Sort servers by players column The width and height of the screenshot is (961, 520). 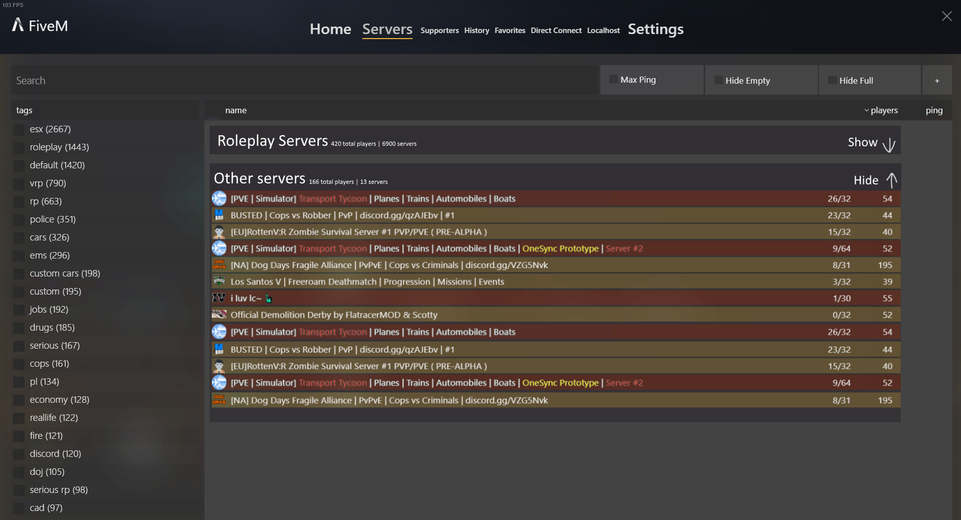coord(883,110)
